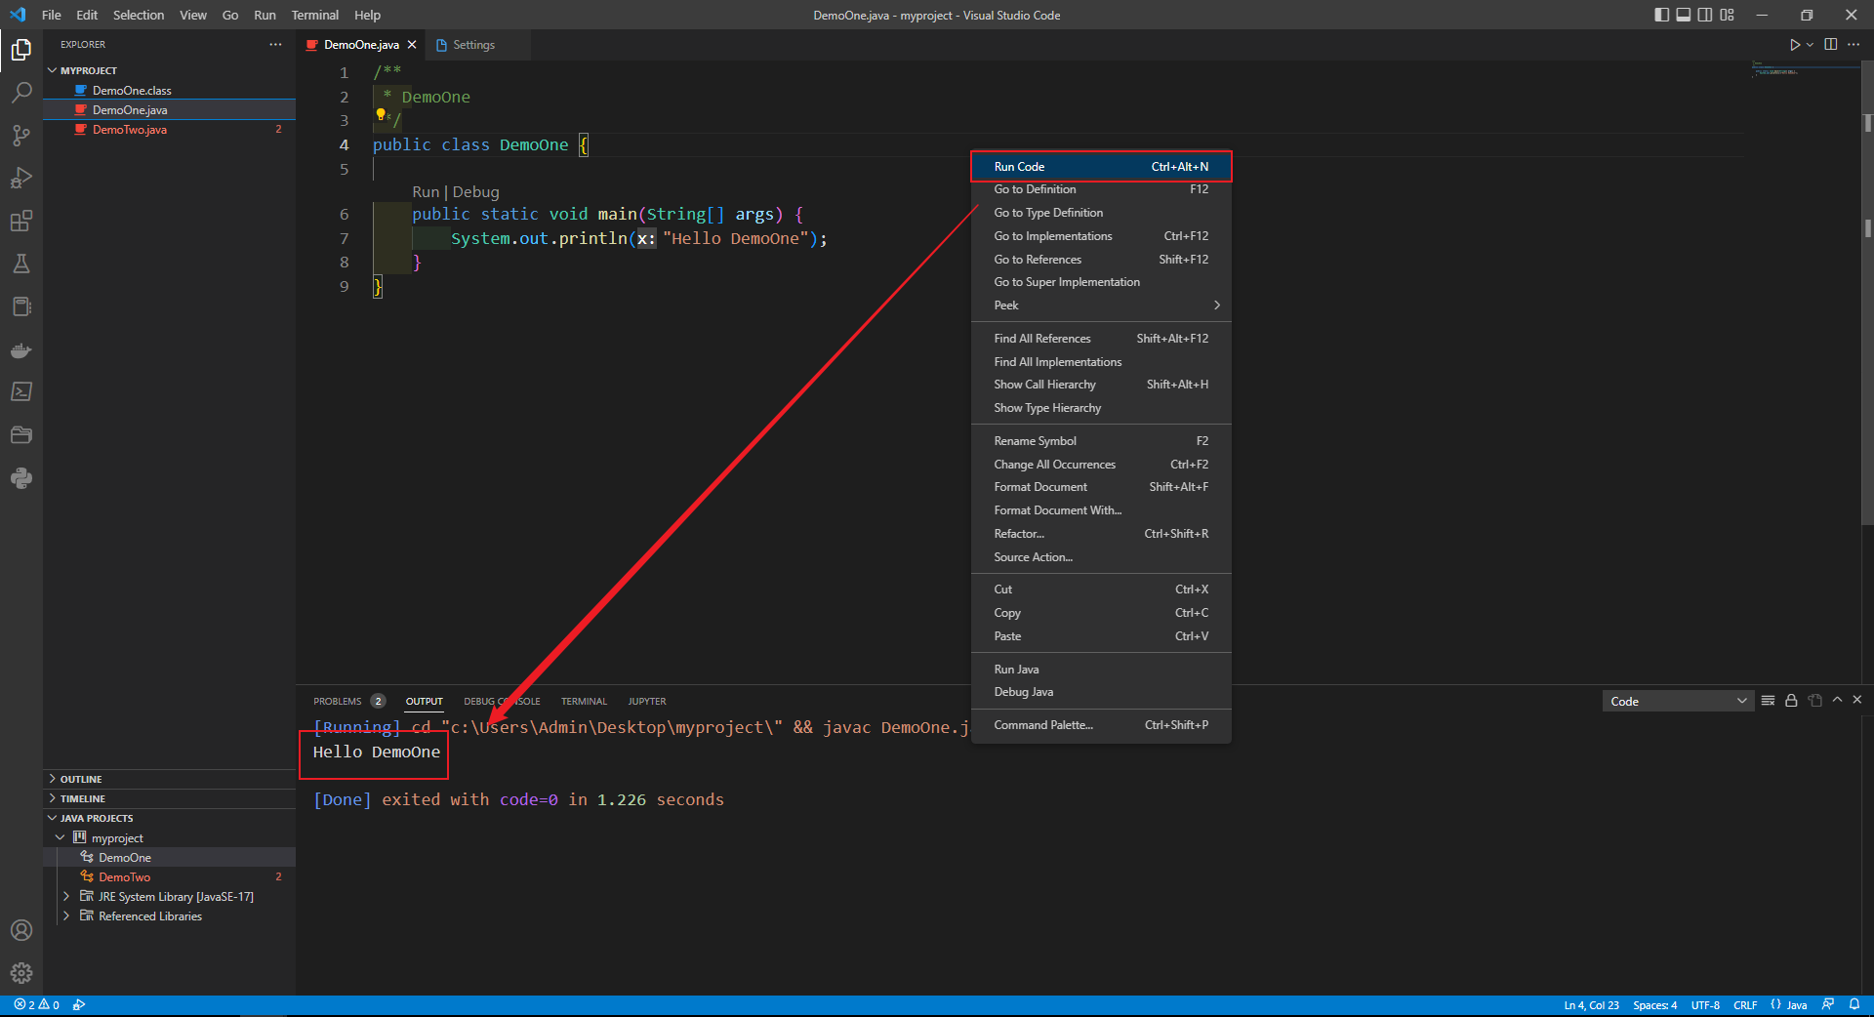Choose Format Document menu entry

click(1101, 487)
